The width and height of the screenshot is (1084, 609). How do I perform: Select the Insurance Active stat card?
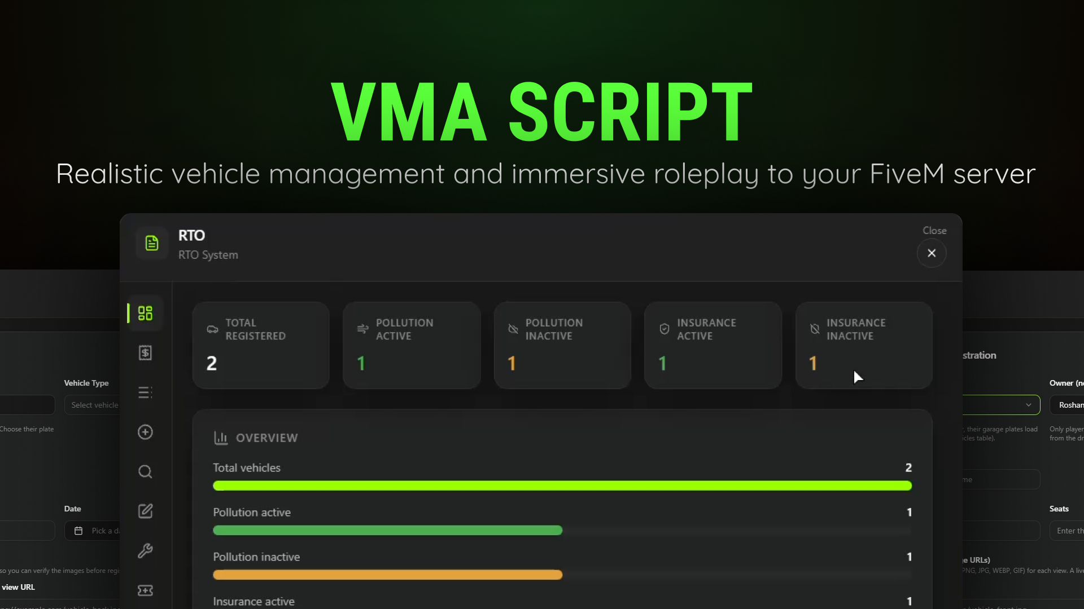click(x=713, y=345)
